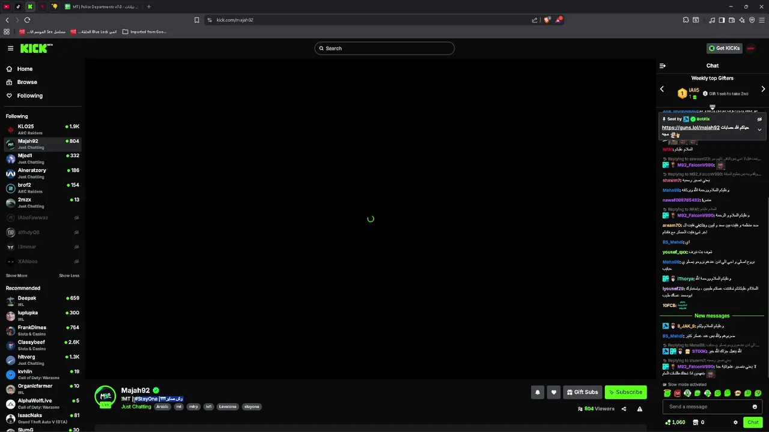Viewport: 769px width, 432px height.
Task: Click Show More in Following list
Action: [16, 275]
